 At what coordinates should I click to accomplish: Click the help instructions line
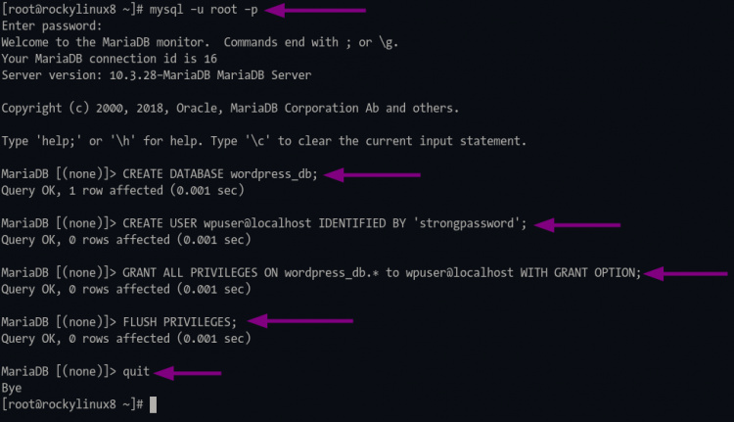coord(264,141)
